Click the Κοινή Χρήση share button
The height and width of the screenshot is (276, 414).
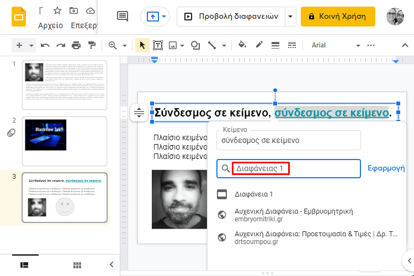[x=338, y=17]
